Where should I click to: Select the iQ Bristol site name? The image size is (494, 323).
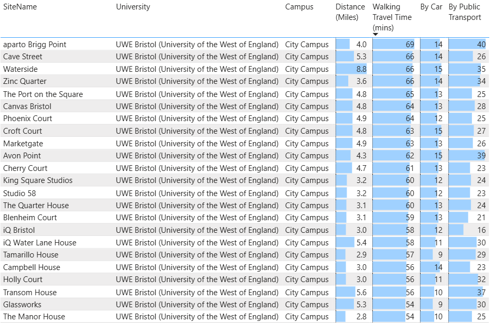coord(19,230)
